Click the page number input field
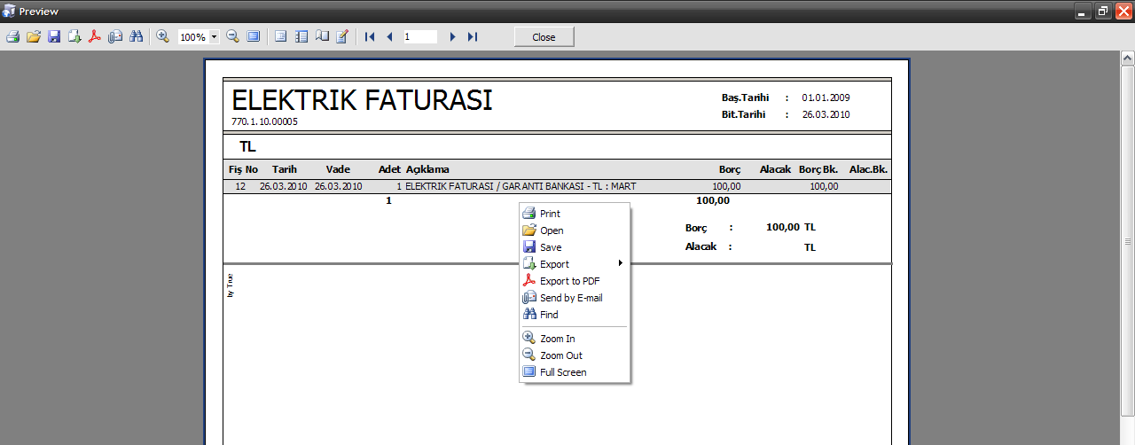 point(419,37)
